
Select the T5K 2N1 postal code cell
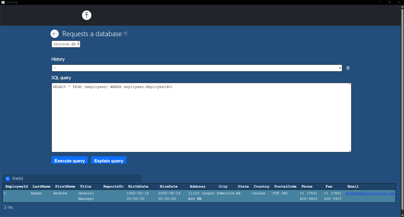[x=280, y=193]
